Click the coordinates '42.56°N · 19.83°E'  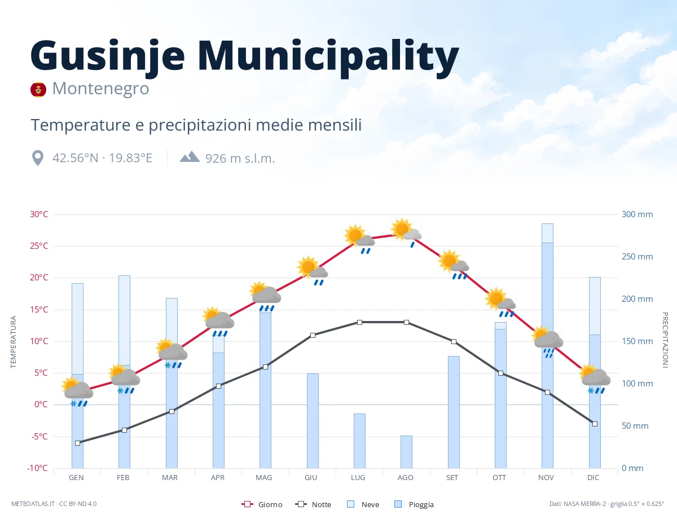102,158
